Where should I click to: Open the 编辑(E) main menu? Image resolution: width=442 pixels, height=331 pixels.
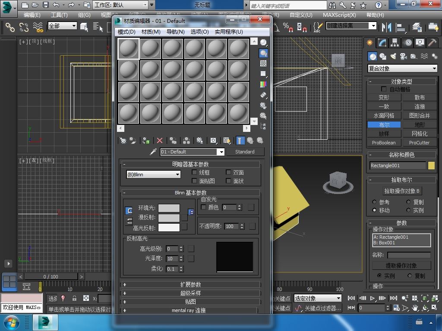[32, 15]
